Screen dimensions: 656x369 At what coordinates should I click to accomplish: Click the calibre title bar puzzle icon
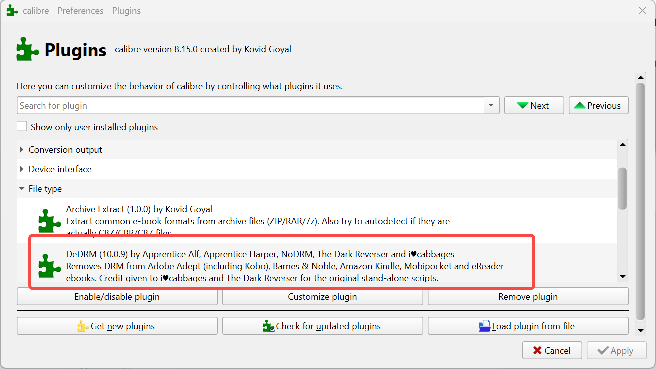coord(12,10)
